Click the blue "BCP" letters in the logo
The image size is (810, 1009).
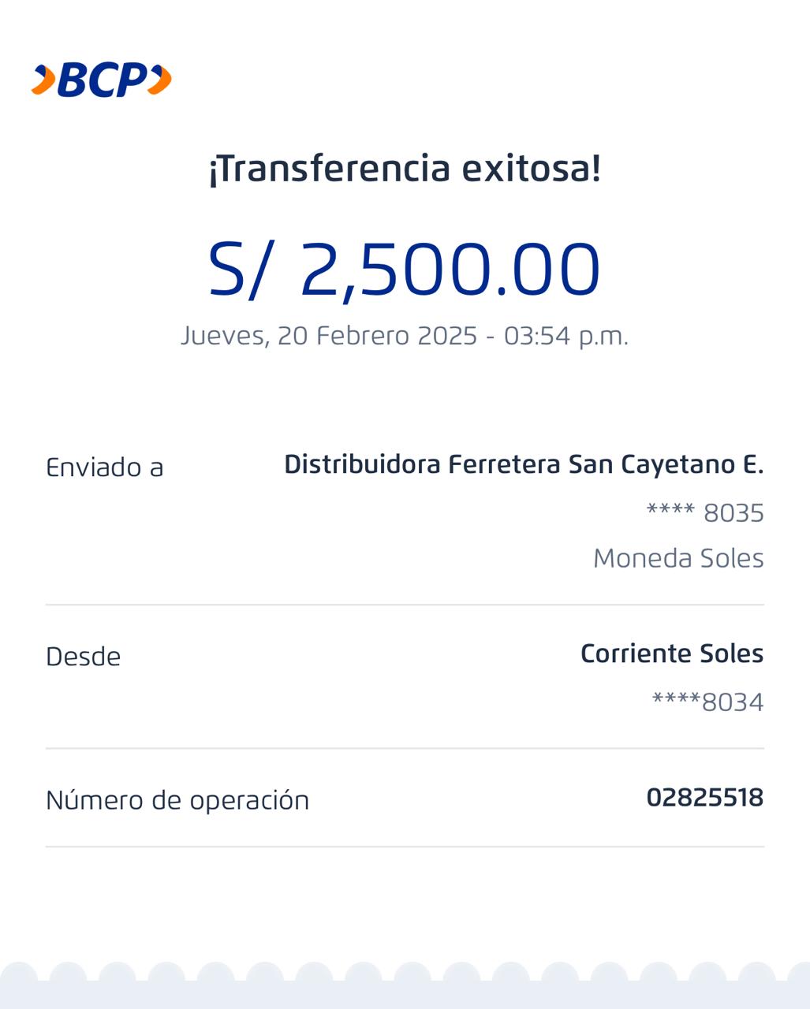[103, 80]
